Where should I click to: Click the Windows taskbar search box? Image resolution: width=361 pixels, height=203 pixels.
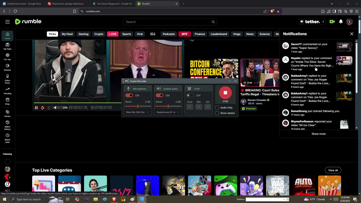point(36,199)
